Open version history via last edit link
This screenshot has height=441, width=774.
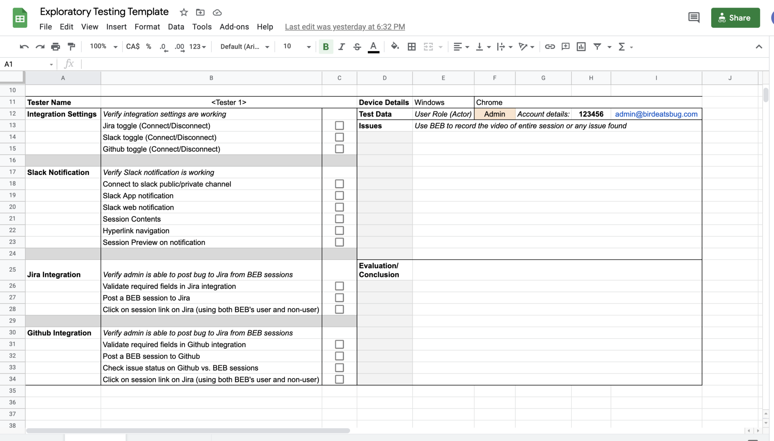pos(344,26)
